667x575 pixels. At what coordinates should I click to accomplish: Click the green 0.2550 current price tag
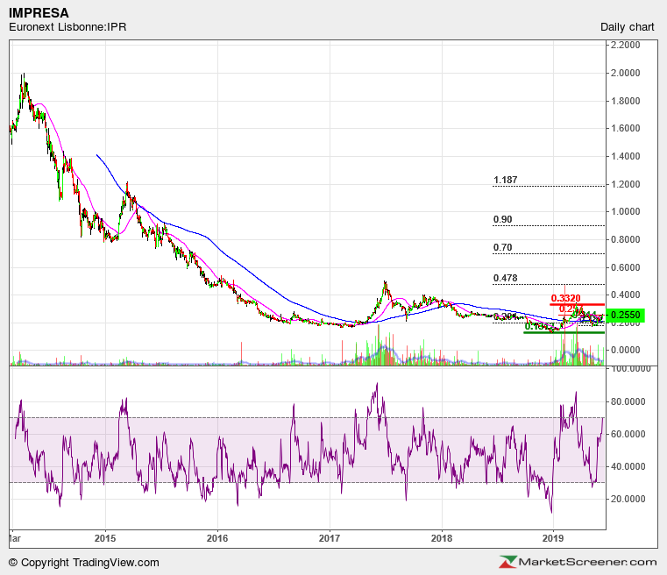point(625,316)
